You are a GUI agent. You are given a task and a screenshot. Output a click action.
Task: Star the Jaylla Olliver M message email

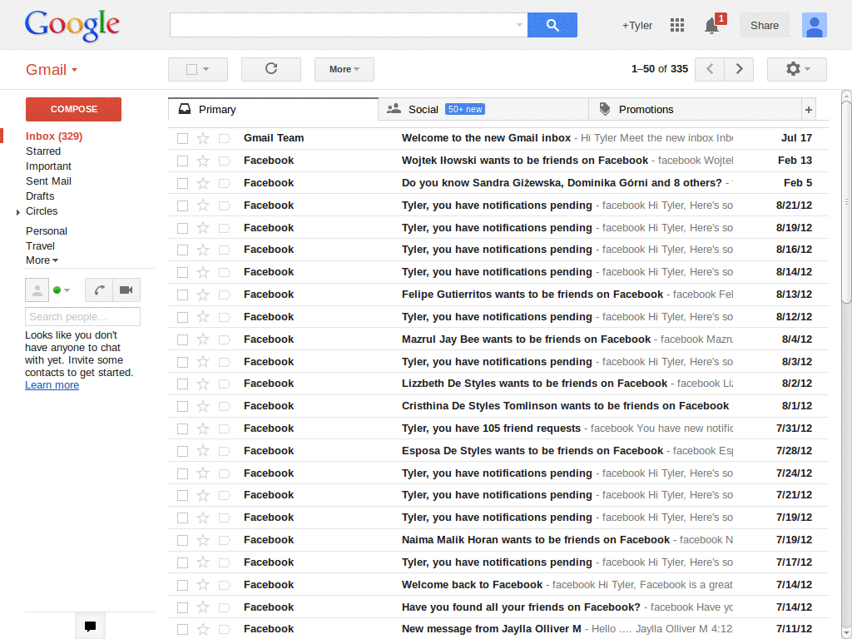coord(203,629)
